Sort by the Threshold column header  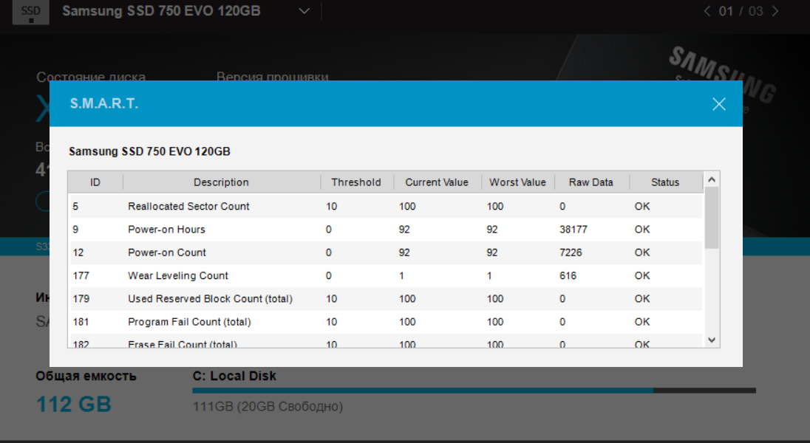tap(356, 182)
